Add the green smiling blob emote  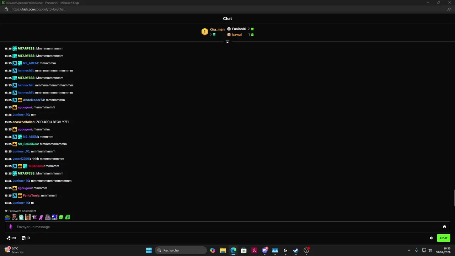(61, 217)
